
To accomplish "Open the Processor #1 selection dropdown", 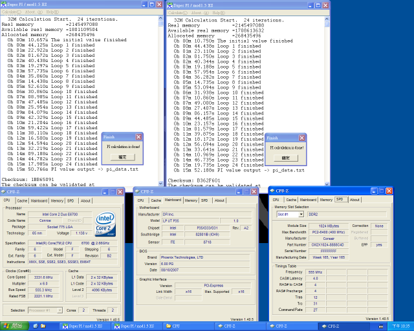I will point(60,310).
